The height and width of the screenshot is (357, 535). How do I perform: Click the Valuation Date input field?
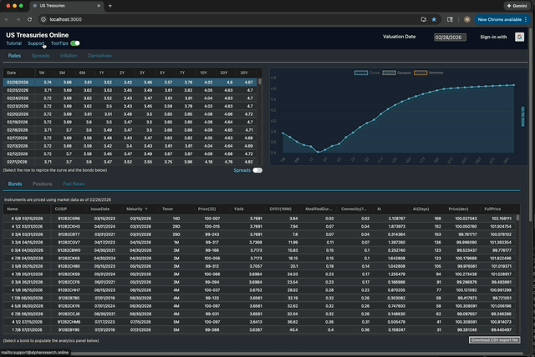point(449,37)
